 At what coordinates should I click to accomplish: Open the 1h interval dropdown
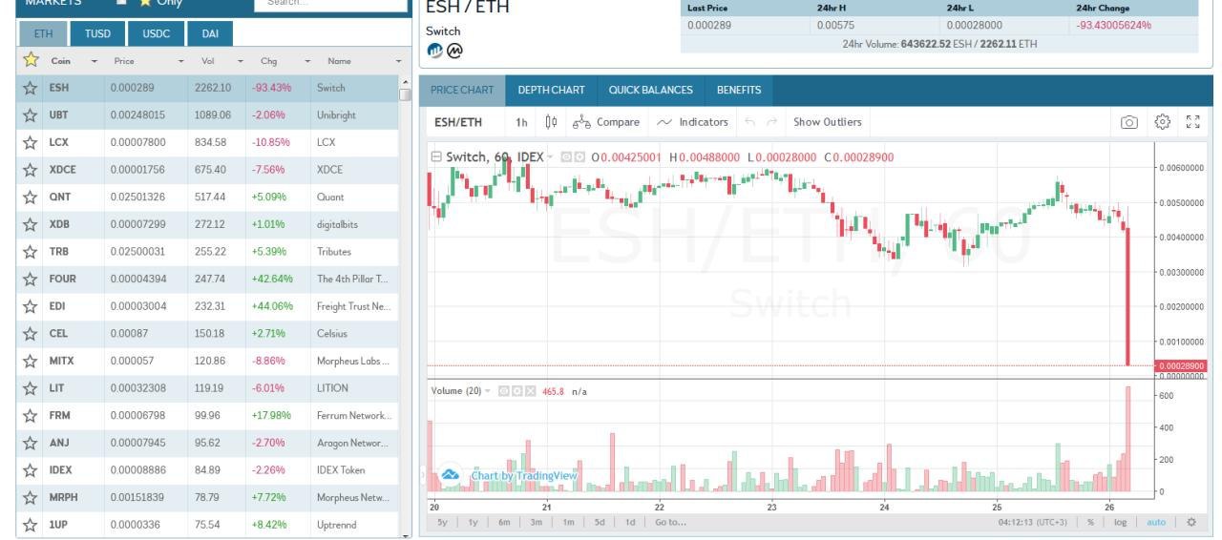click(x=521, y=122)
